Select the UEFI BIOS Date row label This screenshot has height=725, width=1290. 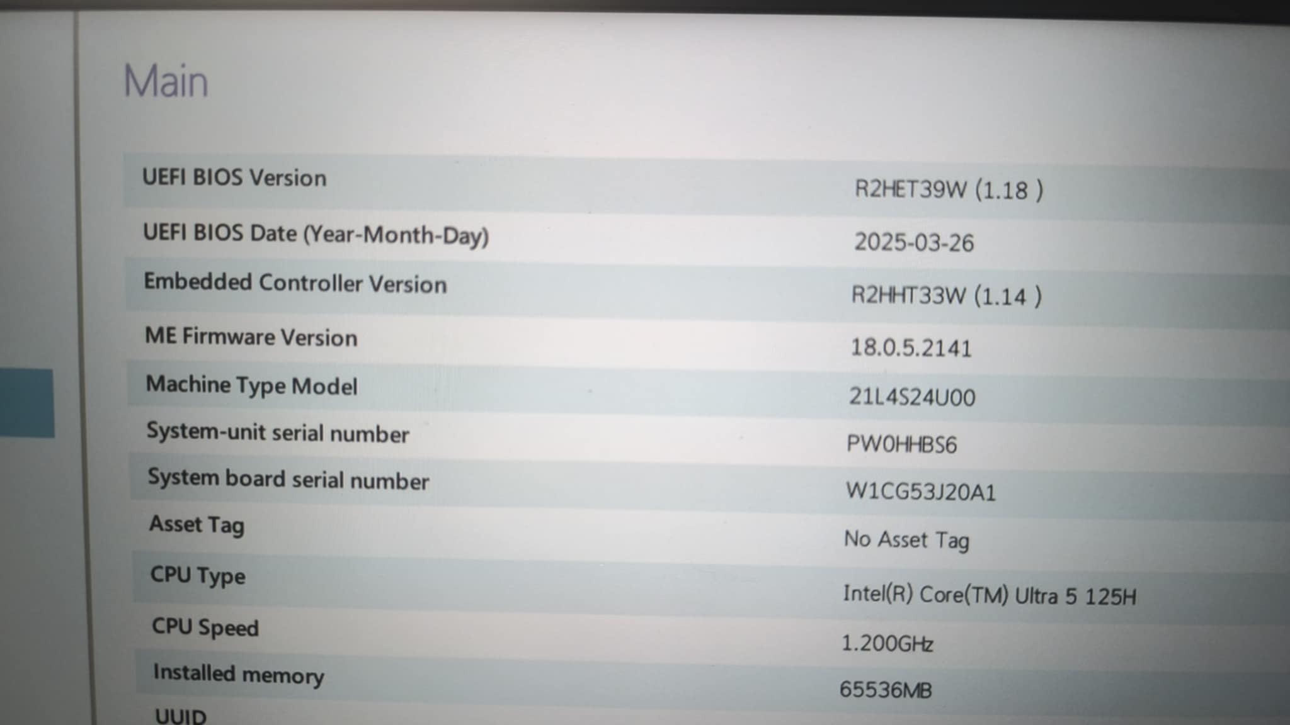[316, 234]
